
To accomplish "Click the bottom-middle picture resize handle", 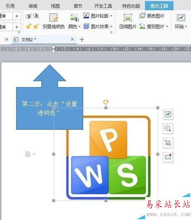I will click(106, 201).
